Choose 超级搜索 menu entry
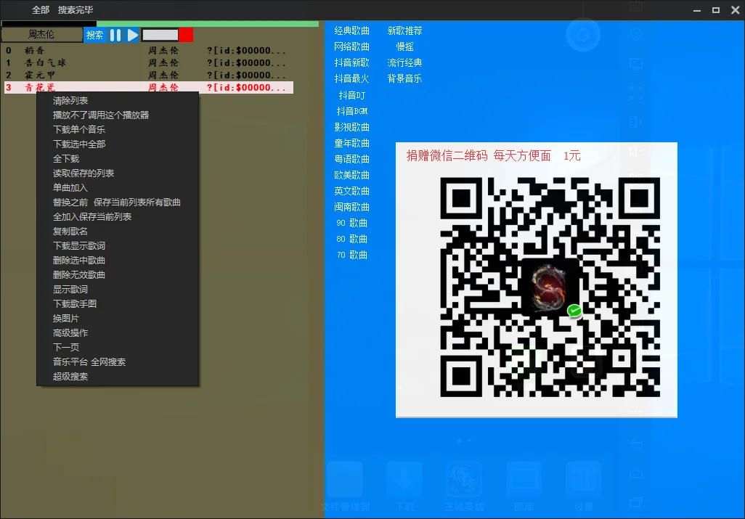 (x=70, y=377)
